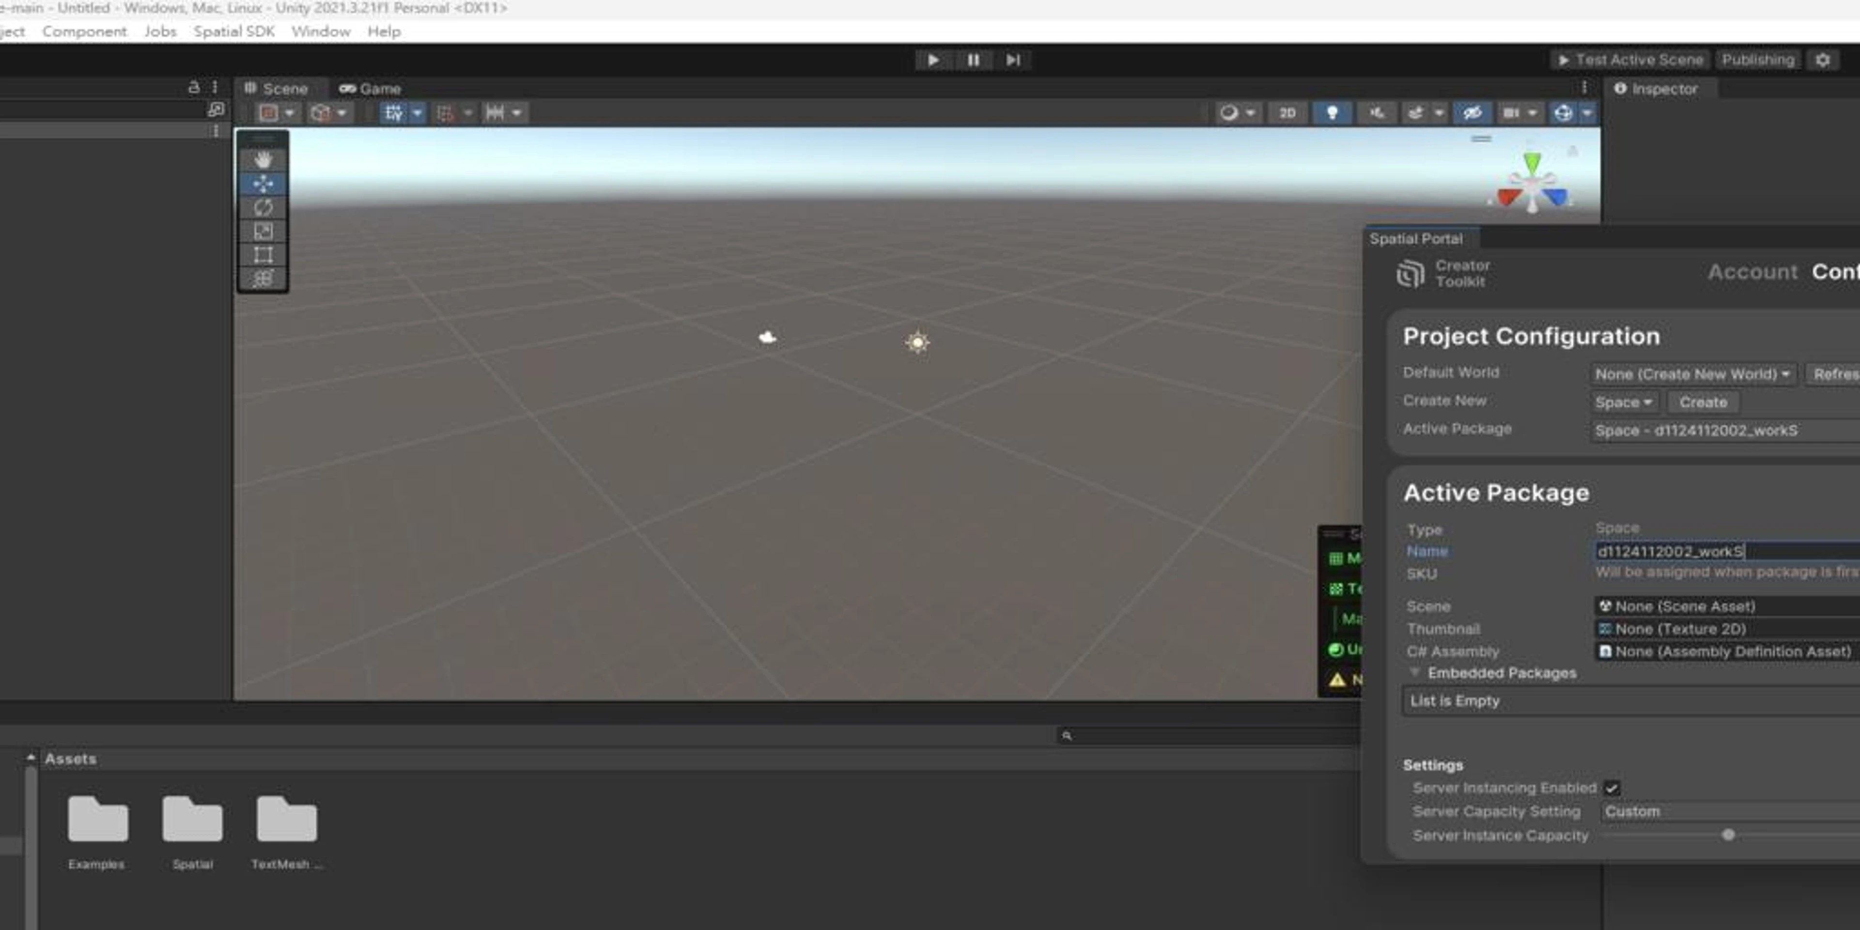Image resolution: width=1860 pixels, height=930 pixels.
Task: Toggle scene visibility (hidden objects eye)
Action: [x=1472, y=113]
